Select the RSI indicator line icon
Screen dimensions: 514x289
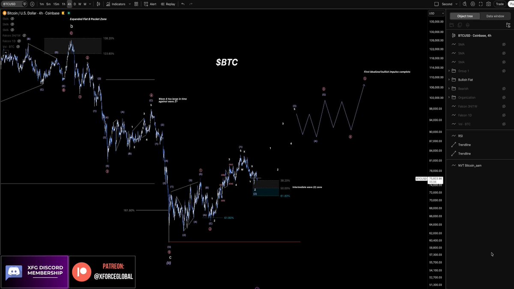(x=454, y=136)
